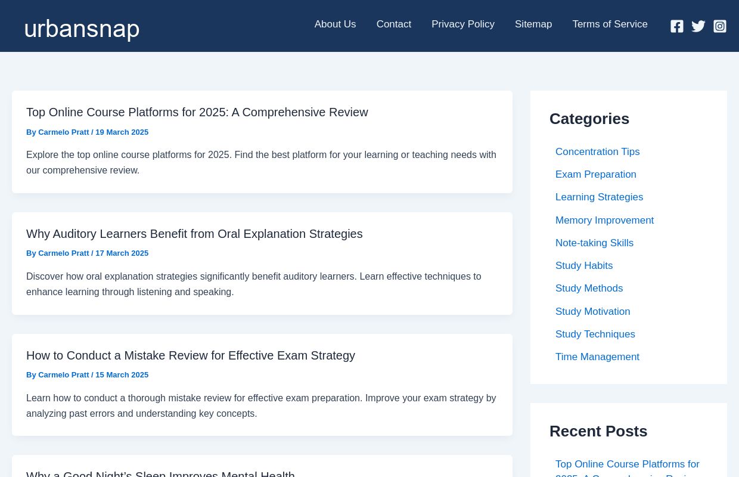
Task: Click excerpt 'Discover how oral explanation strategies'
Action: pos(254,284)
